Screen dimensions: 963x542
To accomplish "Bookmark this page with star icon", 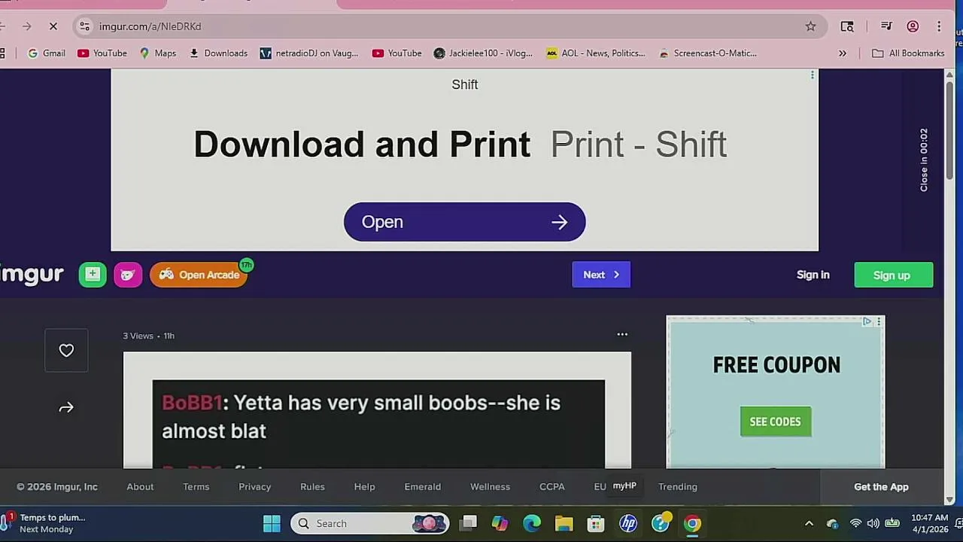I will 810,26.
